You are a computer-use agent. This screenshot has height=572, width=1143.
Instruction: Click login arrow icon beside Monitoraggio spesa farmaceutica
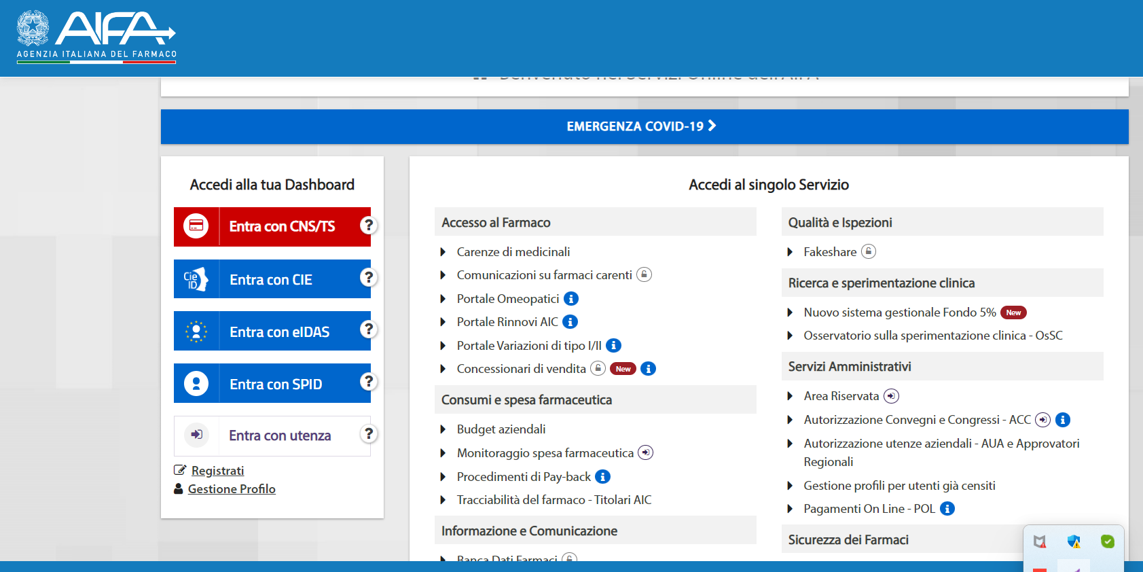pyautogui.click(x=646, y=452)
